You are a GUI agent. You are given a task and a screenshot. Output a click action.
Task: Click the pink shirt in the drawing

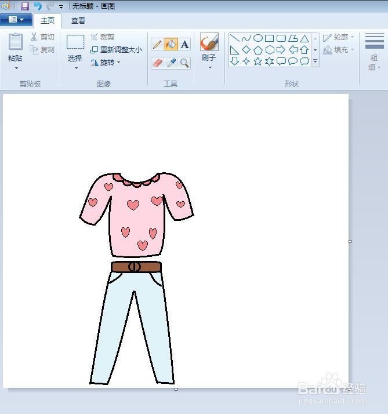[x=137, y=216]
